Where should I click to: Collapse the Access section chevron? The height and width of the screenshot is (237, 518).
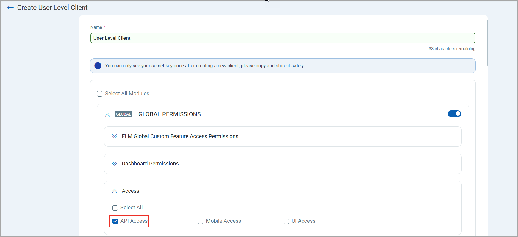coord(115,191)
